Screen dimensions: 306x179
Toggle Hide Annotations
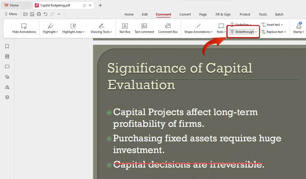(24, 28)
